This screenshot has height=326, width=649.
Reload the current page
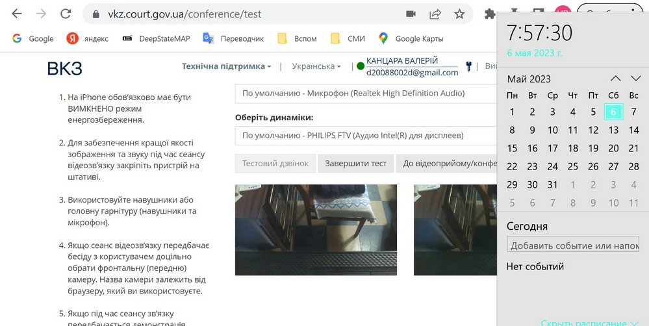pos(66,14)
